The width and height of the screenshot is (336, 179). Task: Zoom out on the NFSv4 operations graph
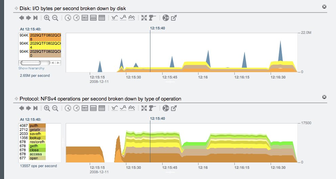tap(55, 108)
